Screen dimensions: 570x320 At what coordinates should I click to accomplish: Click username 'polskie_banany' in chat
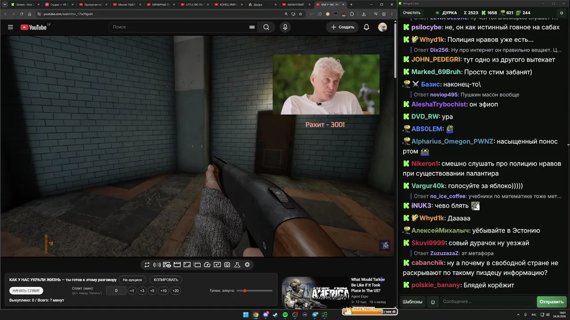tap(436, 285)
